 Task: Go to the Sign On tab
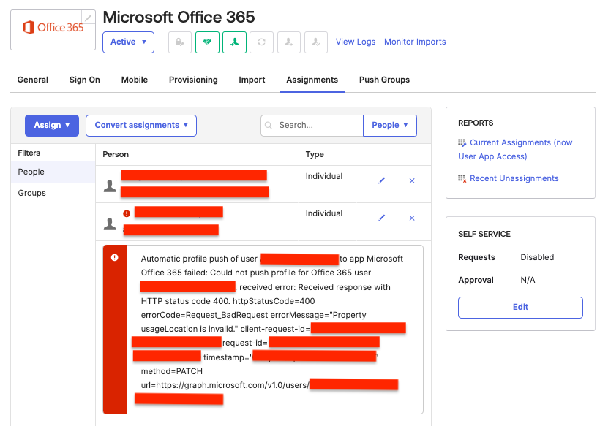85,80
